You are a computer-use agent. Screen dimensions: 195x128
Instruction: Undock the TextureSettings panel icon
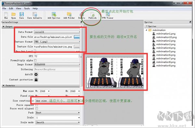pyautogui.click(x=81, y=22)
